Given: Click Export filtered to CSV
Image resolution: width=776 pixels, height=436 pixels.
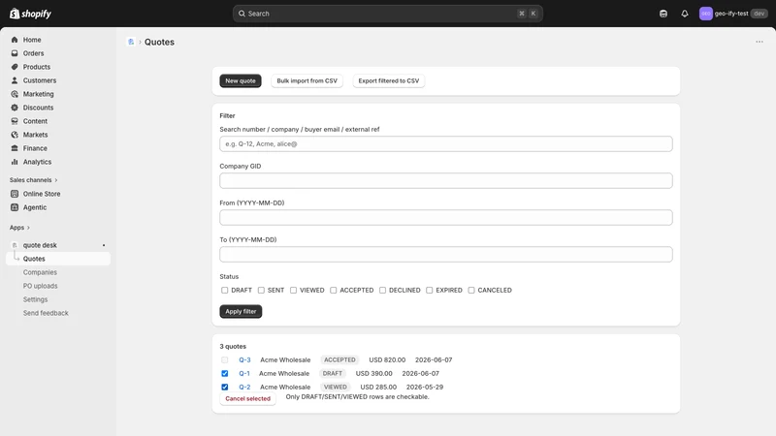Looking at the screenshot, I should pos(389,80).
